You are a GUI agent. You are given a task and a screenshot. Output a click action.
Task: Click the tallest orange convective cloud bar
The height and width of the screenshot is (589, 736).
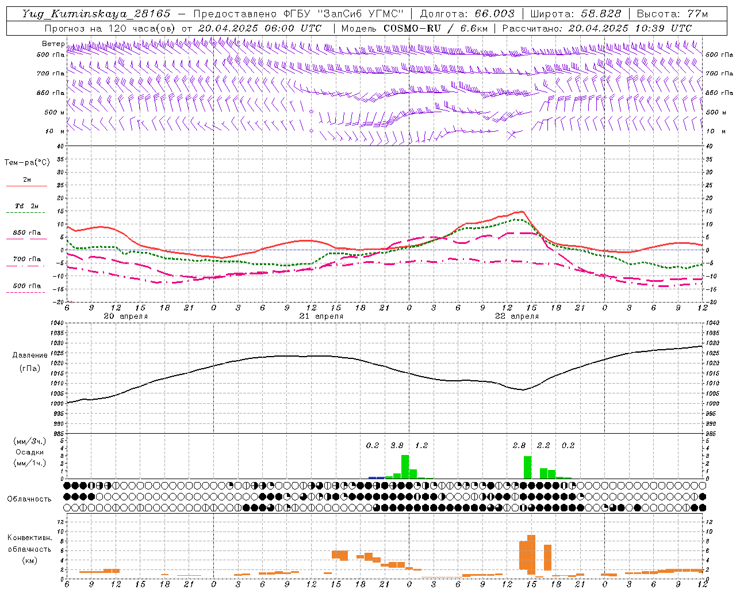point(531,554)
